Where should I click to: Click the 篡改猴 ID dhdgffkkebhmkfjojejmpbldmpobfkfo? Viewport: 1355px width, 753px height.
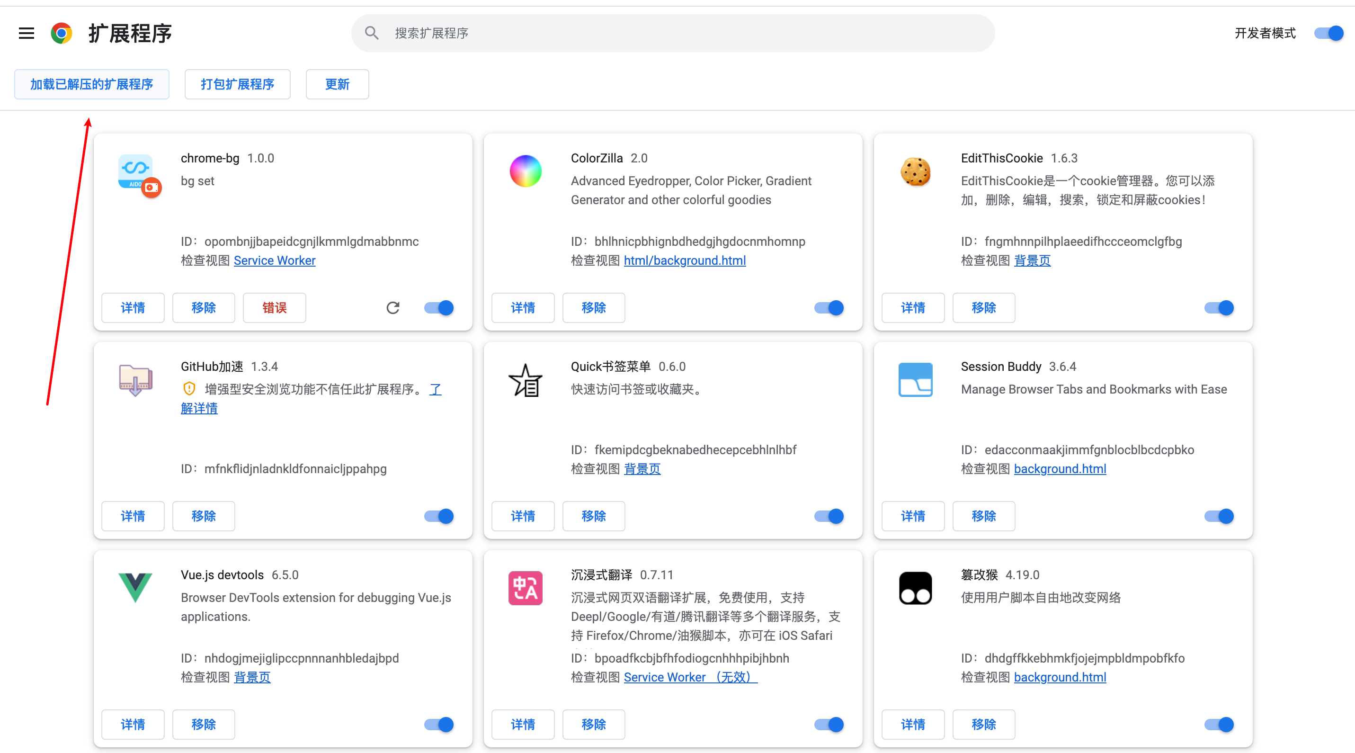pyautogui.click(x=1085, y=658)
